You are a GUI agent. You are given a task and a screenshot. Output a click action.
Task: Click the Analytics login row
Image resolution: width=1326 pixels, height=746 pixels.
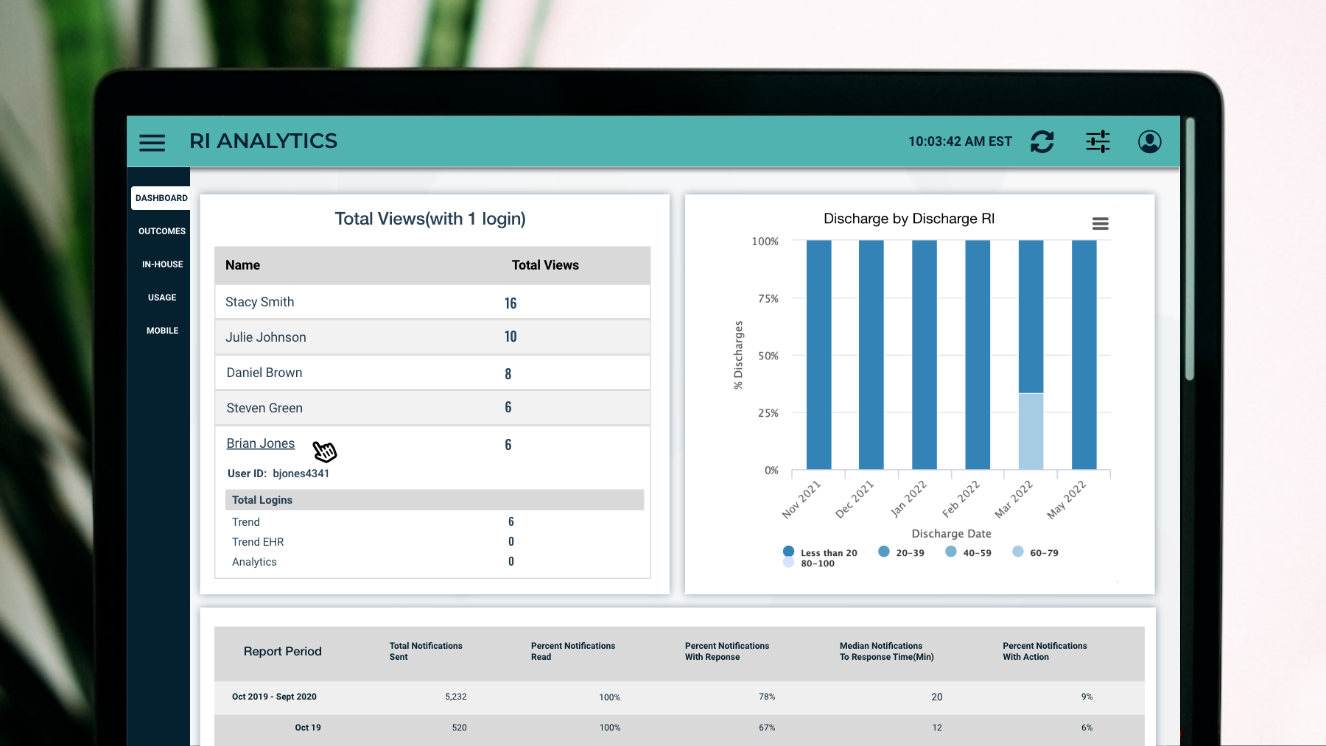(435, 561)
